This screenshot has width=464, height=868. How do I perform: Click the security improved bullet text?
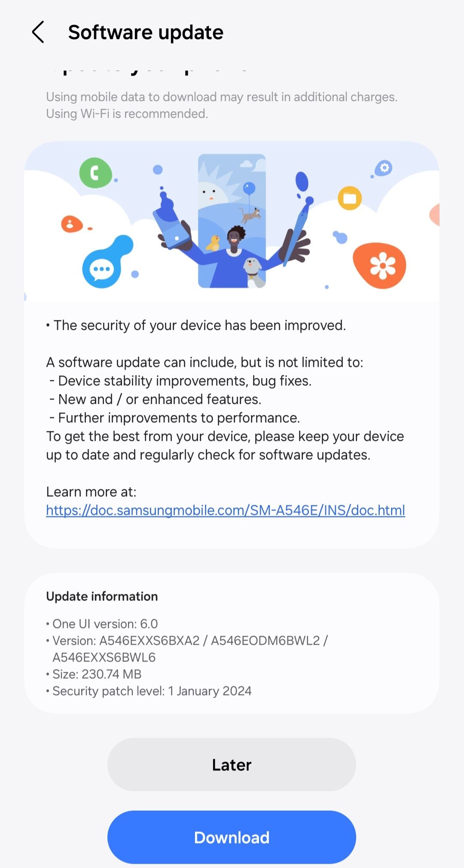click(x=196, y=325)
